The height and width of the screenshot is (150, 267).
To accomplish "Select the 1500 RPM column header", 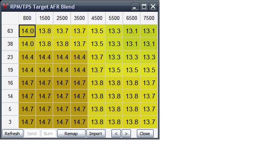I will point(45,18).
